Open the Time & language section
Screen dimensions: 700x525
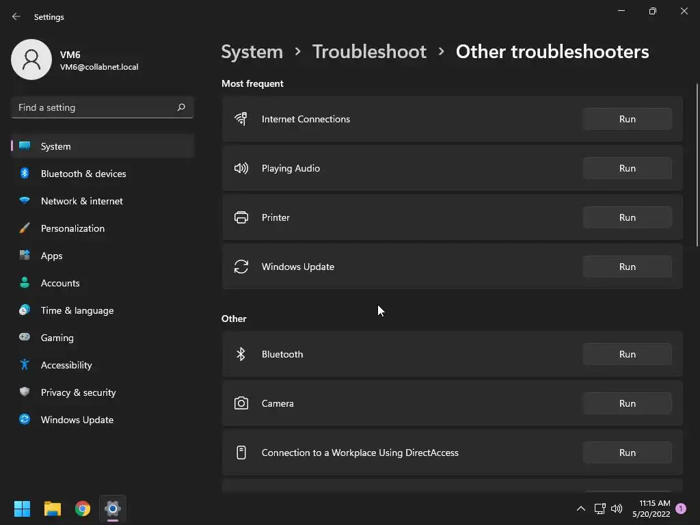pos(77,310)
